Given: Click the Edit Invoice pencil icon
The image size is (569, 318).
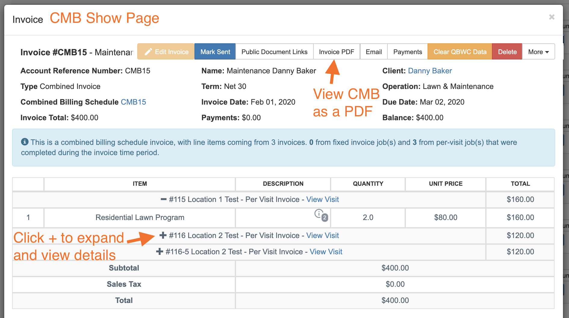Looking at the screenshot, I should pyautogui.click(x=148, y=52).
